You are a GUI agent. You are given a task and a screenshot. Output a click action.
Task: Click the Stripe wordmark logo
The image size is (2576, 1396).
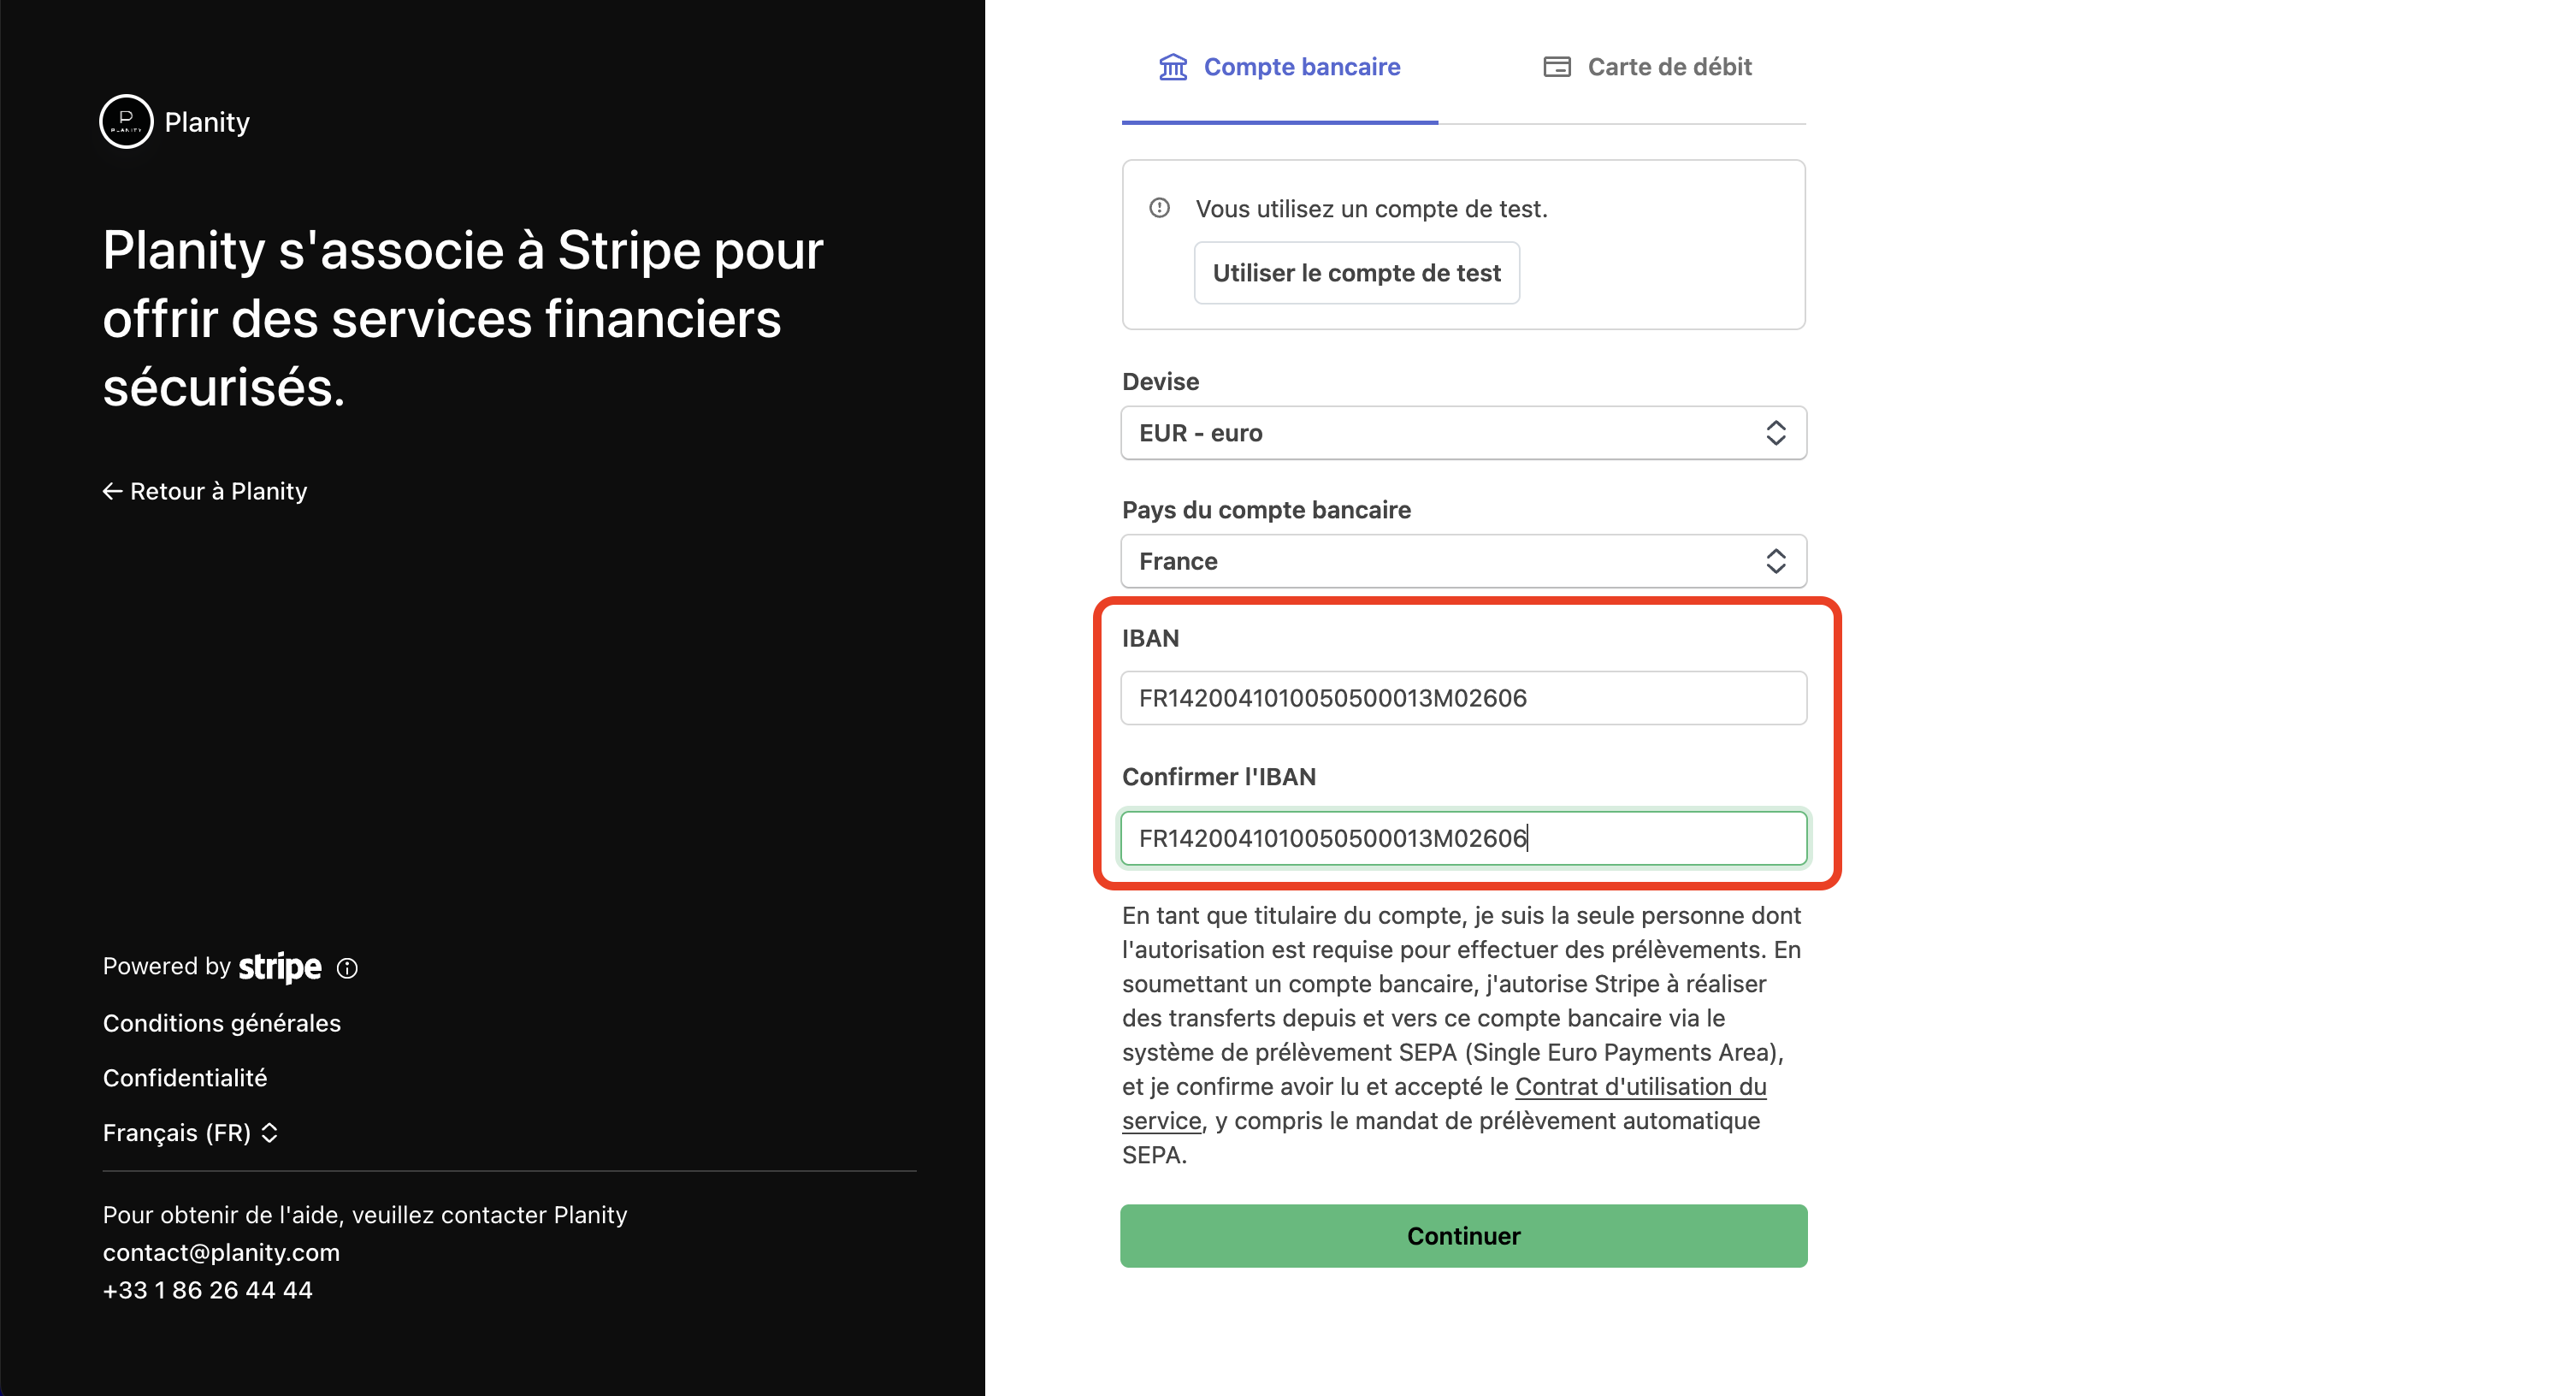coord(280,967)
